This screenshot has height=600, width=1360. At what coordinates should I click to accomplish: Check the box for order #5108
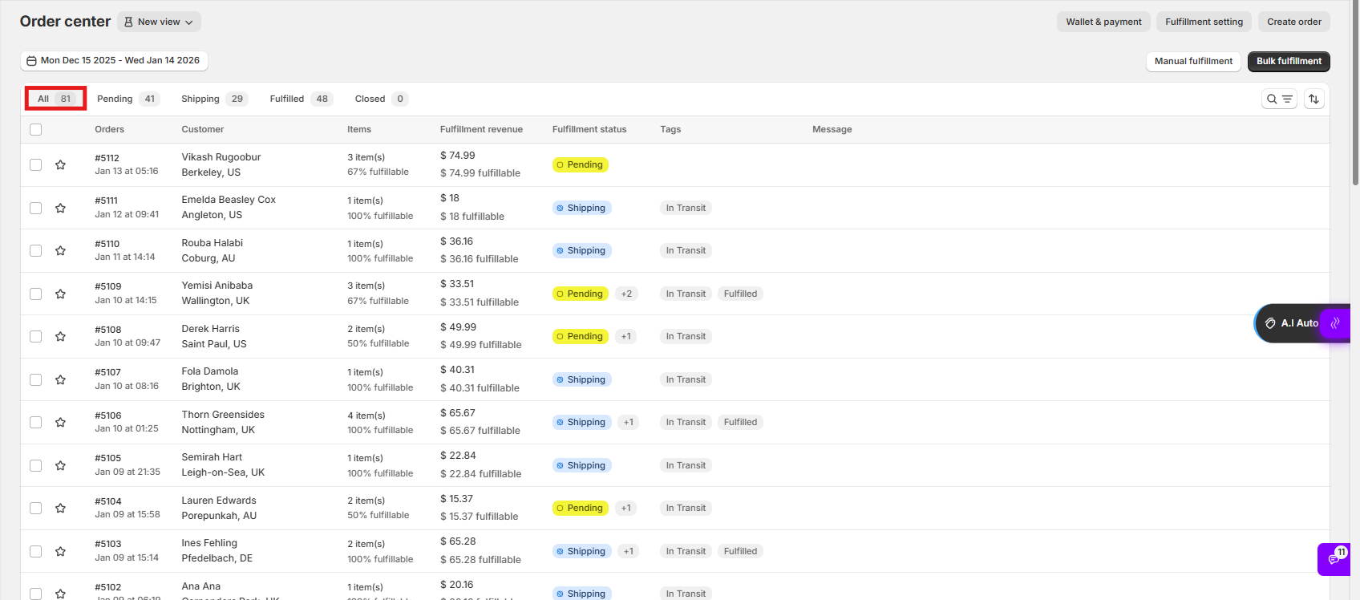35,336
